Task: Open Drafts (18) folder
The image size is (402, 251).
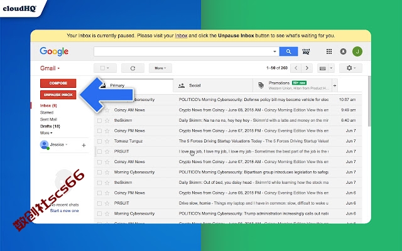Action: point(50,126)
